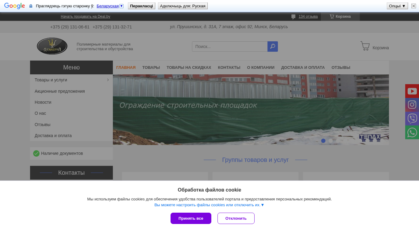
Task: Close the Google Translate bar
Action: pos(413,6)
